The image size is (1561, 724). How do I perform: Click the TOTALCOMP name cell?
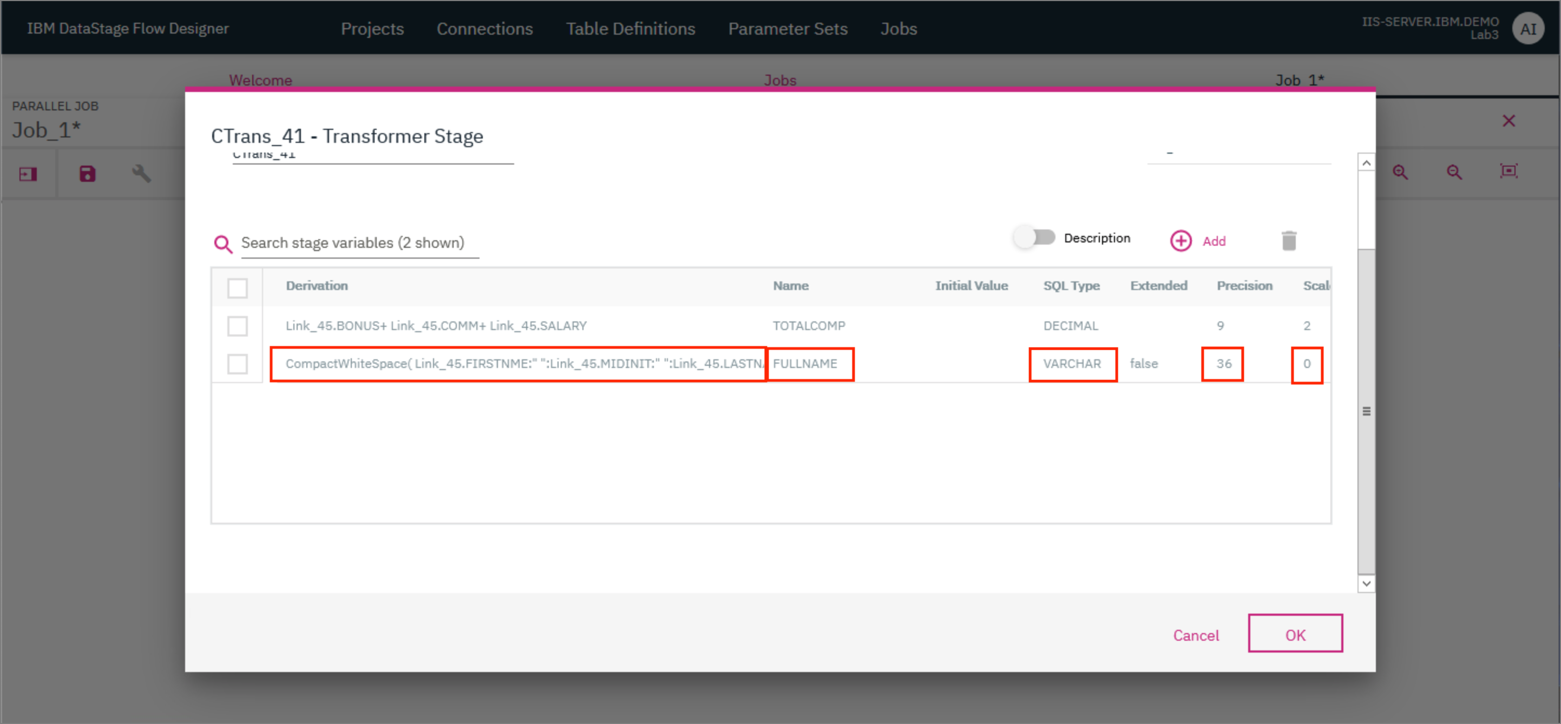pos(809,326)
